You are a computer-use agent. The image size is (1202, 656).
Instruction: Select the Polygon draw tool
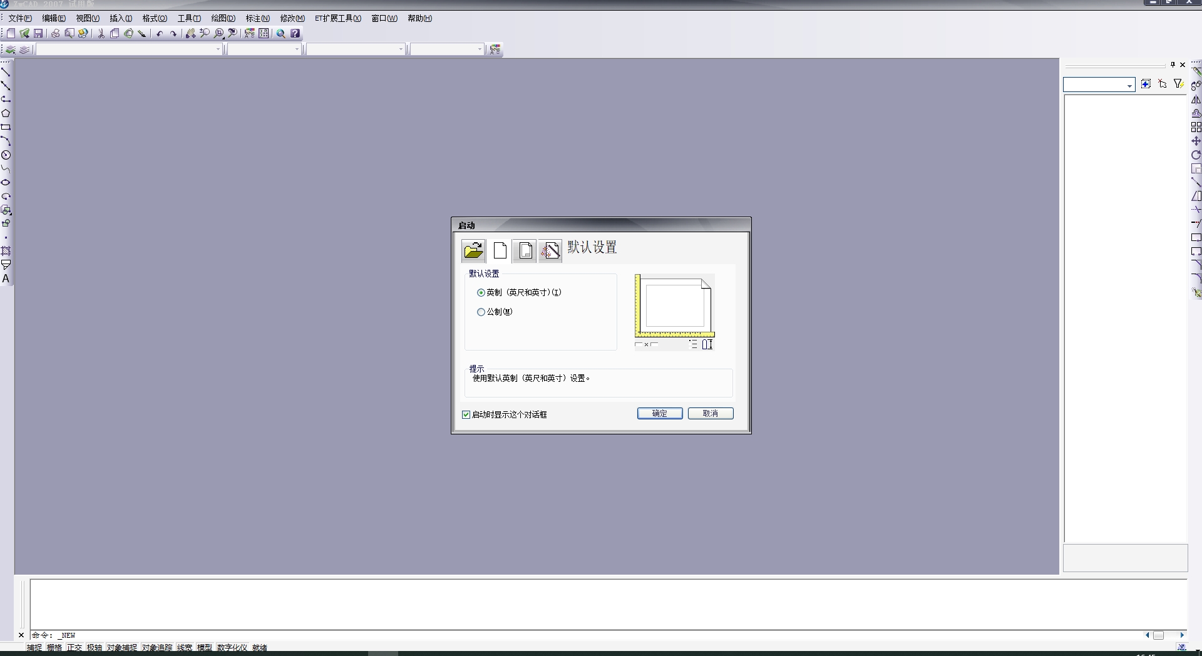(6, 113)
